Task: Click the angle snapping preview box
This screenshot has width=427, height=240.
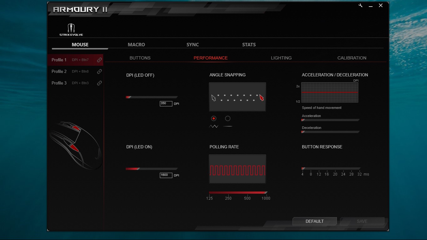Action: (237, 97)
